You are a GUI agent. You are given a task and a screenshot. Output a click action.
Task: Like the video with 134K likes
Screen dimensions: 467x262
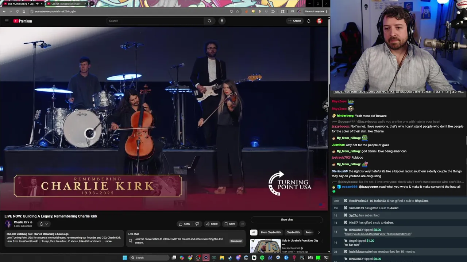point(184,224)
